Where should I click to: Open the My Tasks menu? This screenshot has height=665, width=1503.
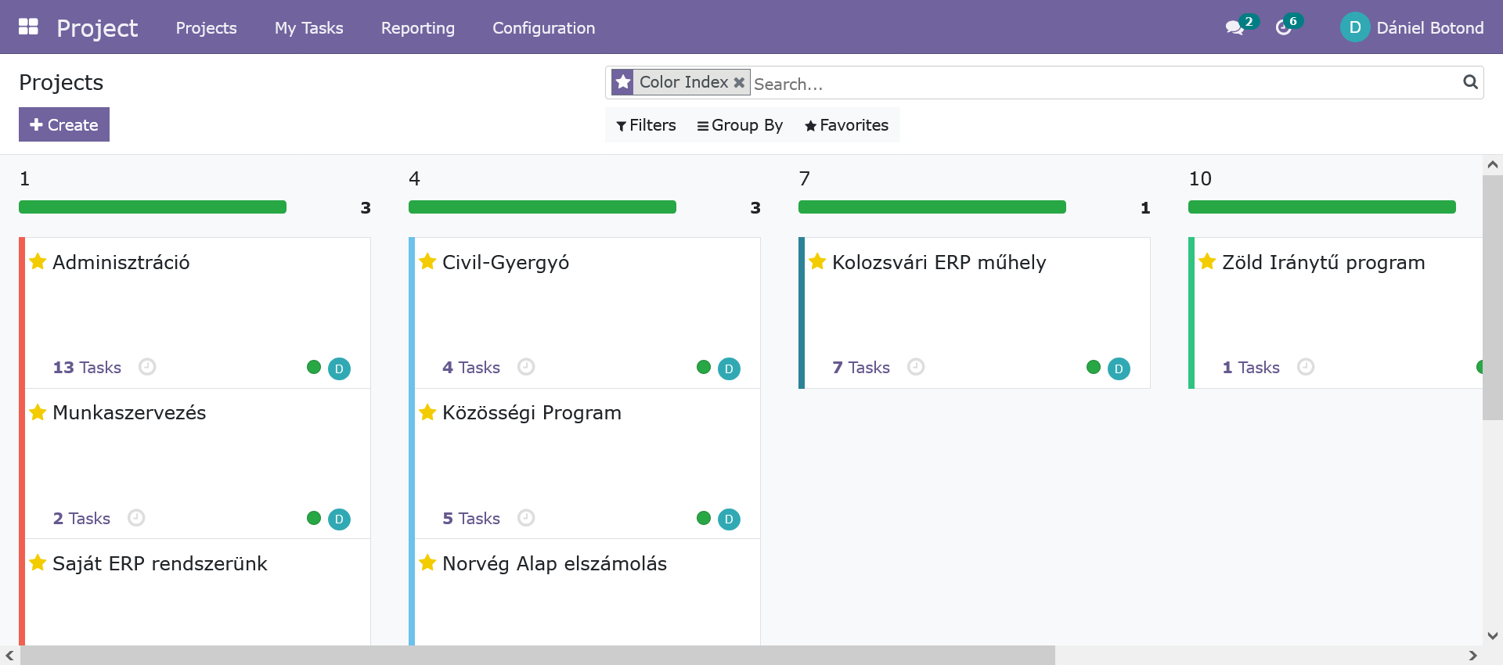click(308, 27)
